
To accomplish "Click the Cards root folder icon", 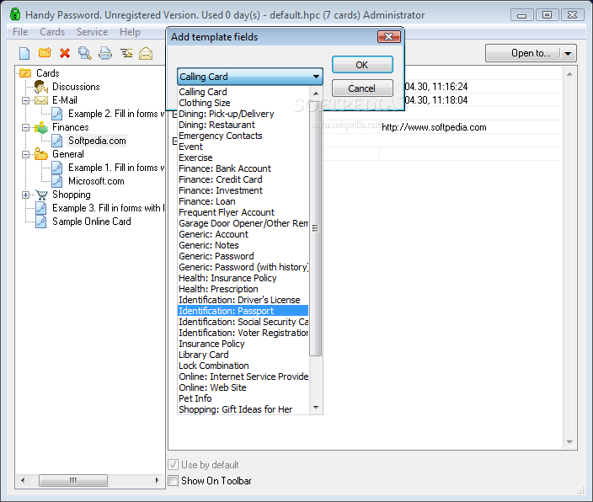I will 25,73.
